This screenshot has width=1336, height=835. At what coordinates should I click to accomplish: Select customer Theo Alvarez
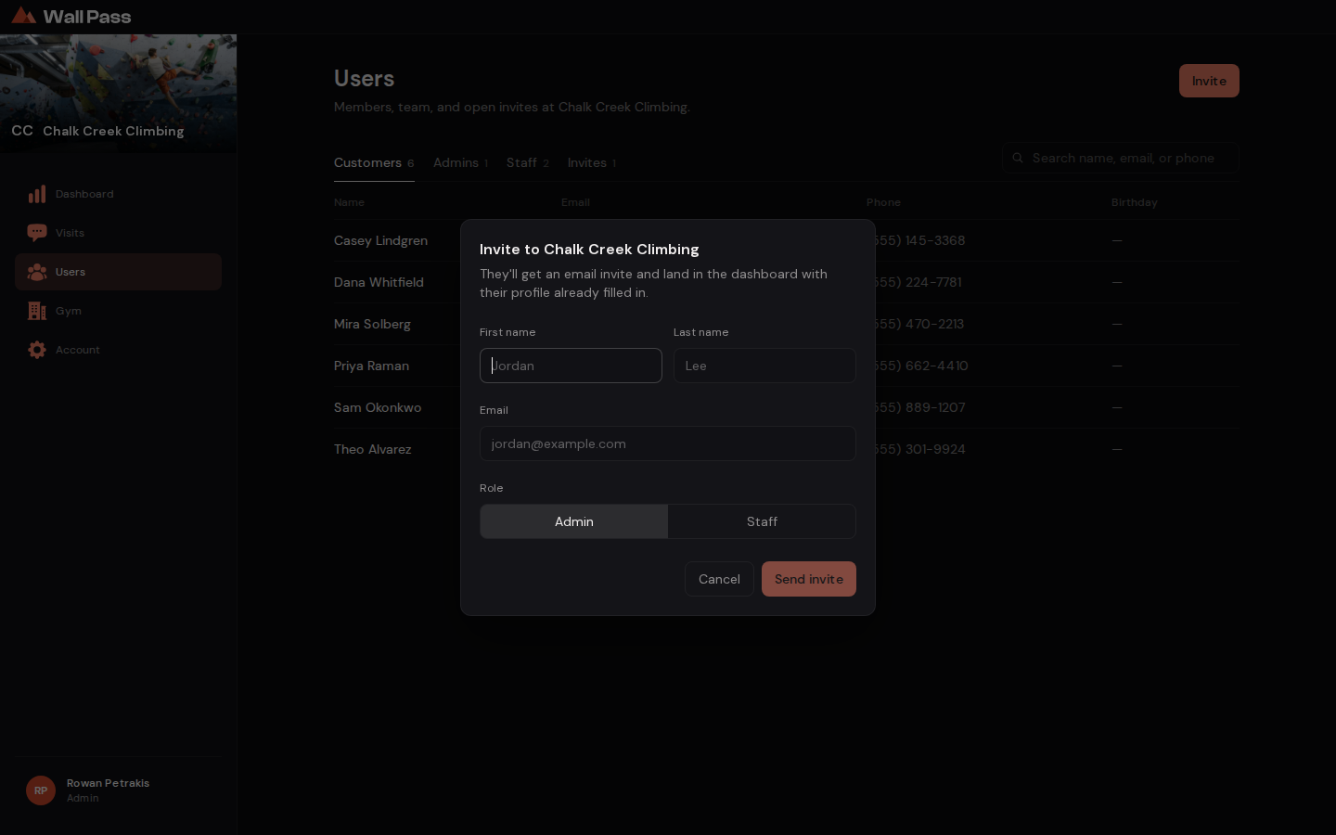372,449
